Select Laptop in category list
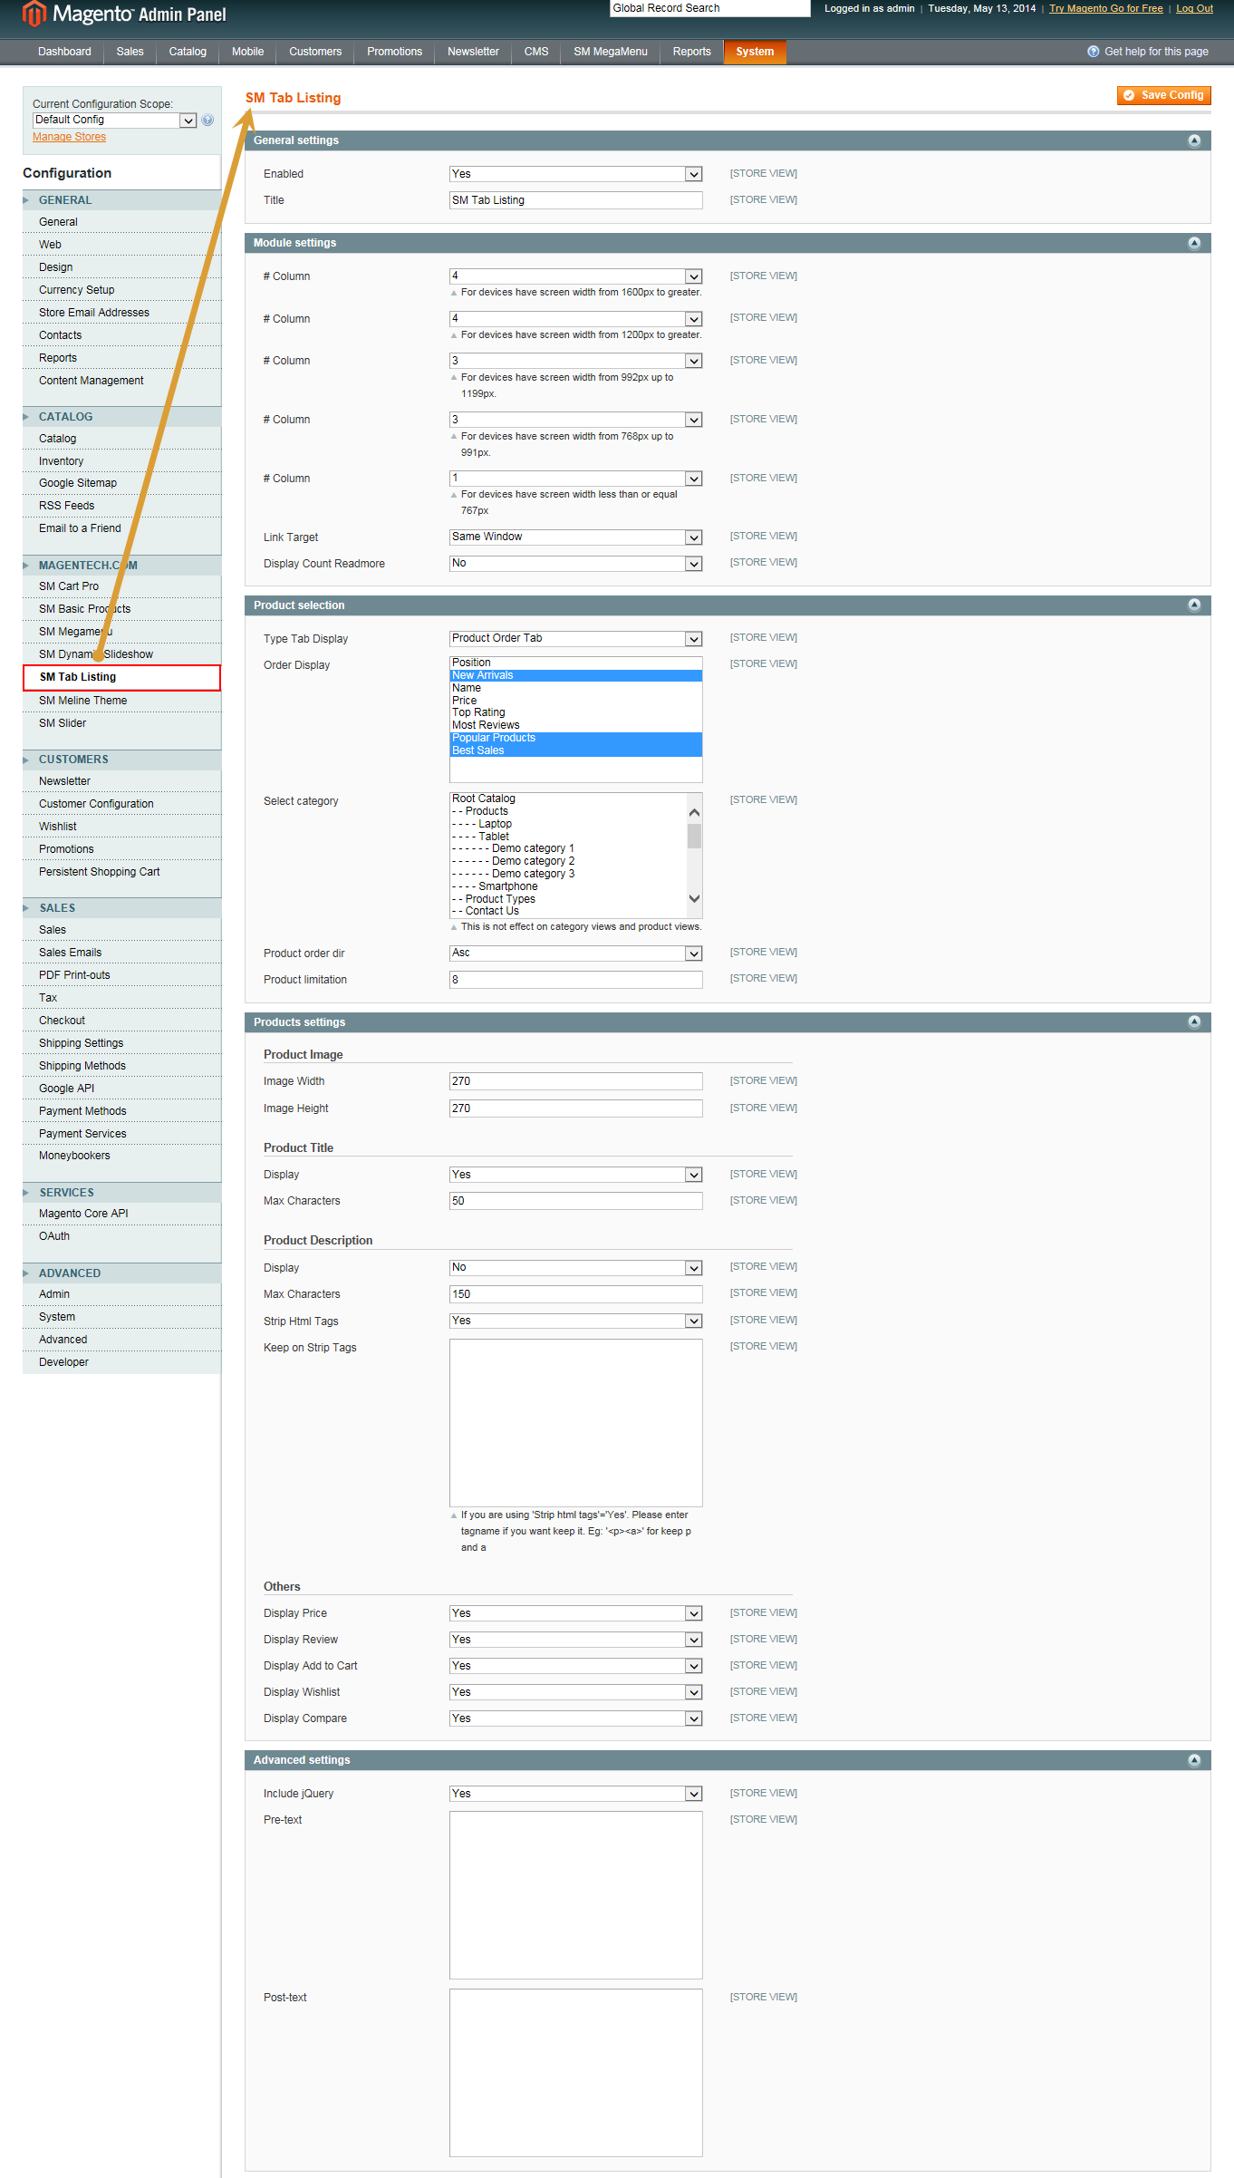 tap(569, 824)
